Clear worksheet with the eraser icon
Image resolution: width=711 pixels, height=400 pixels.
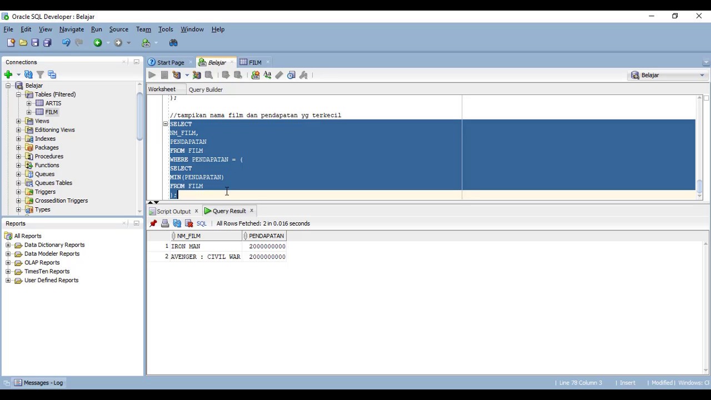tap(279, 75)
